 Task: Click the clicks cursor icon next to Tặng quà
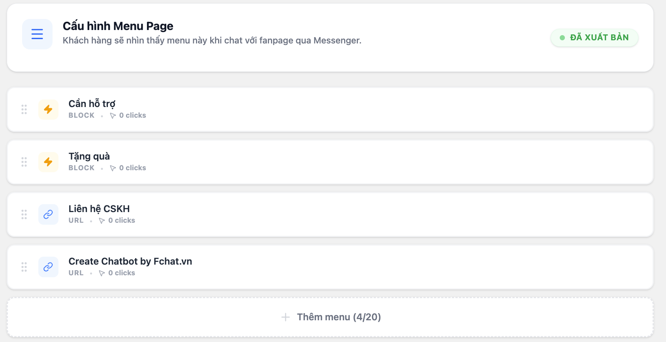tap(113, 167)
